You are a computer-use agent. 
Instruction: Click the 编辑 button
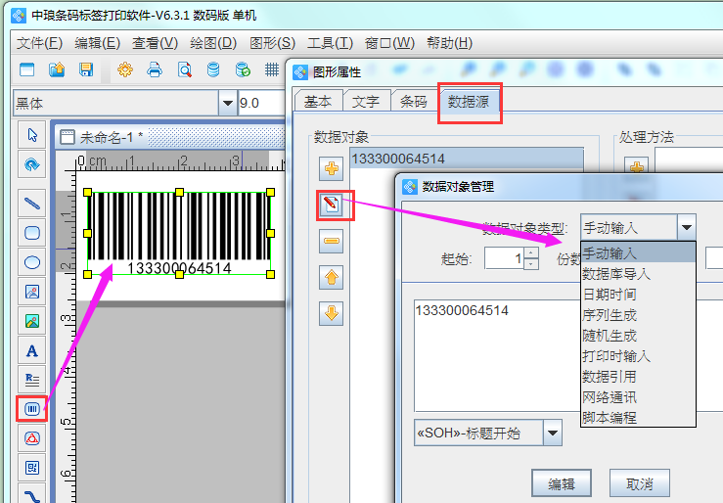(561, 483)
